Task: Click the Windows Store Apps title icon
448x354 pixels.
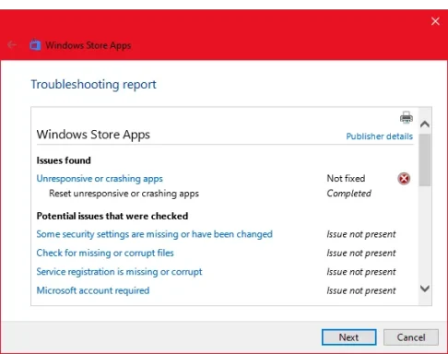Action: tap(35, 45)
